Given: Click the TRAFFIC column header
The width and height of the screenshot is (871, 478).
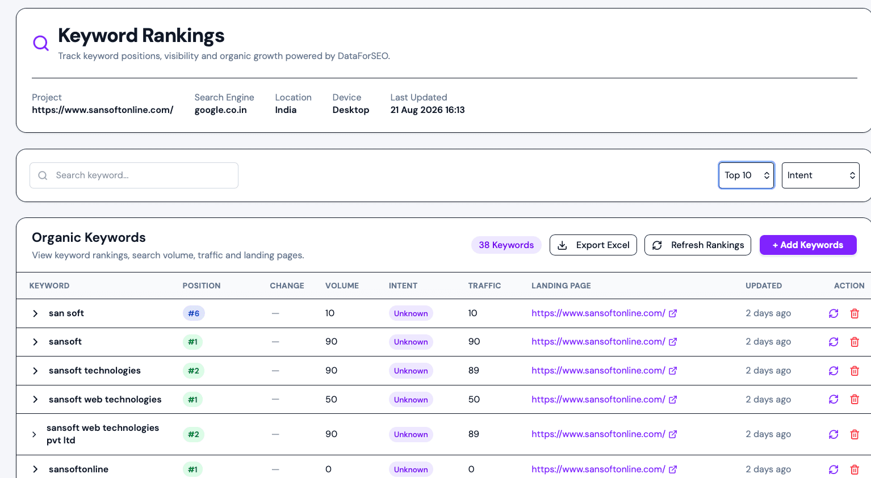Looking at the screenshot, I should coord(484,286).
